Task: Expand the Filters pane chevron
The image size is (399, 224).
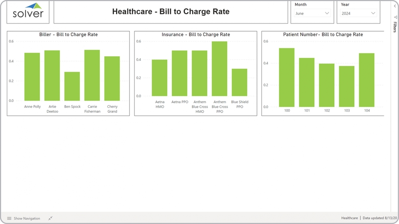Action: [395, 6]
